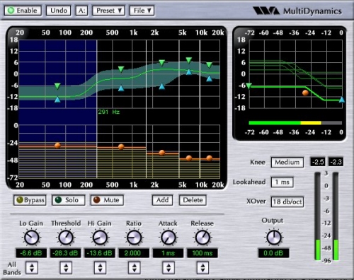The width and height of the screenshot is (354, 280).
Task: Click the Ratio knob
Action: (134, 238)
